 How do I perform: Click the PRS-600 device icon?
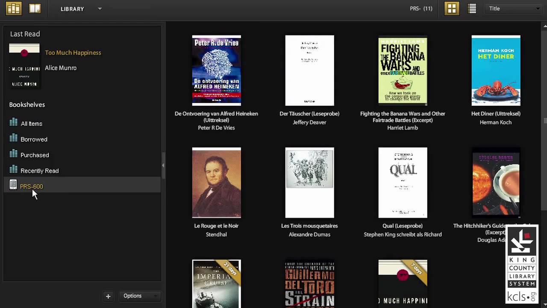coord(13,185)
